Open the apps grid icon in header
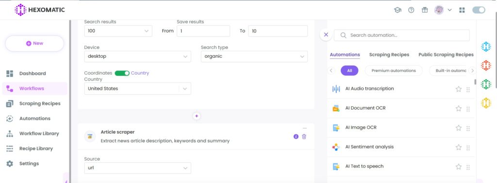Screen dimensions: 497x183 [x=462, y=10]
